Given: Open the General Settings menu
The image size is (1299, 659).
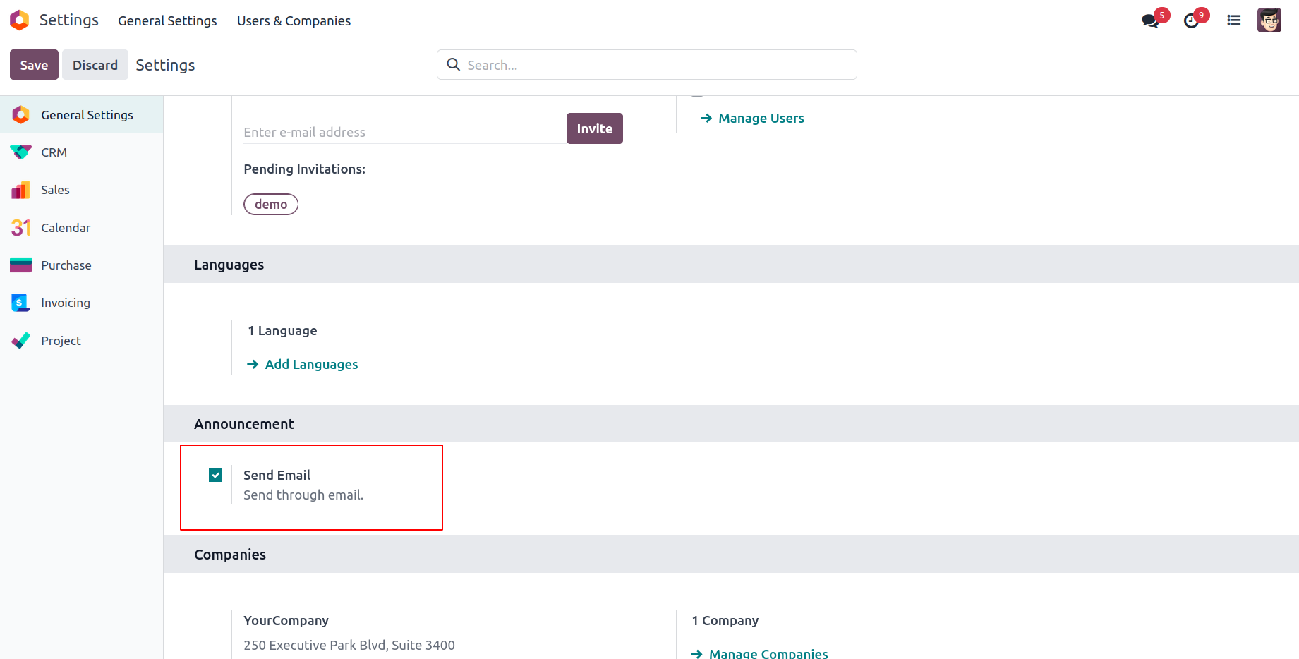Looking at the screenshot, I should 167,21.
